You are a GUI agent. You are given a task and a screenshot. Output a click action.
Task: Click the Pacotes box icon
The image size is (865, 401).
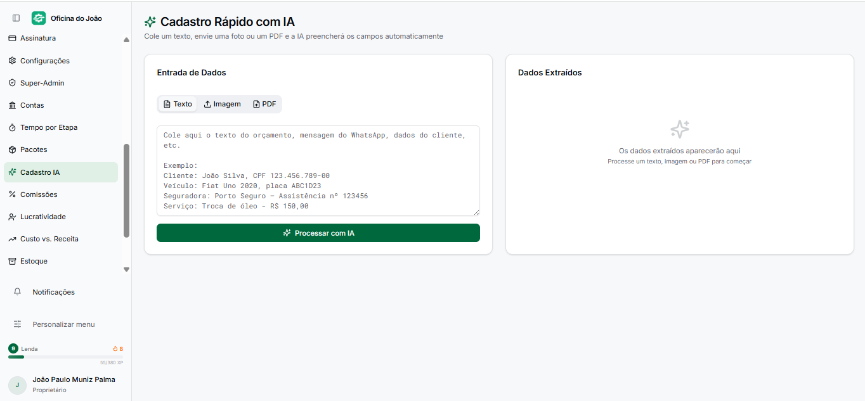(x=12, y=150)
